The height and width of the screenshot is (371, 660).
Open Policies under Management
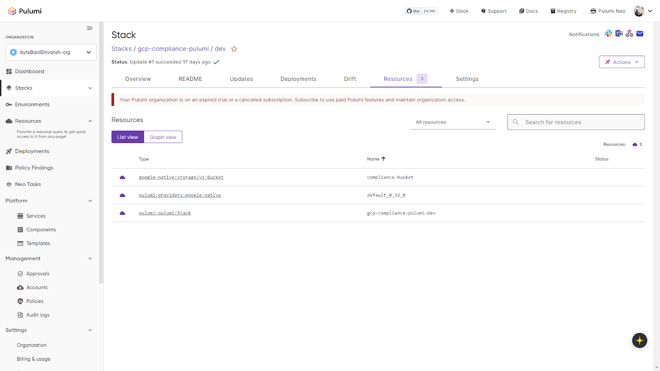click(x=35, y=301)
